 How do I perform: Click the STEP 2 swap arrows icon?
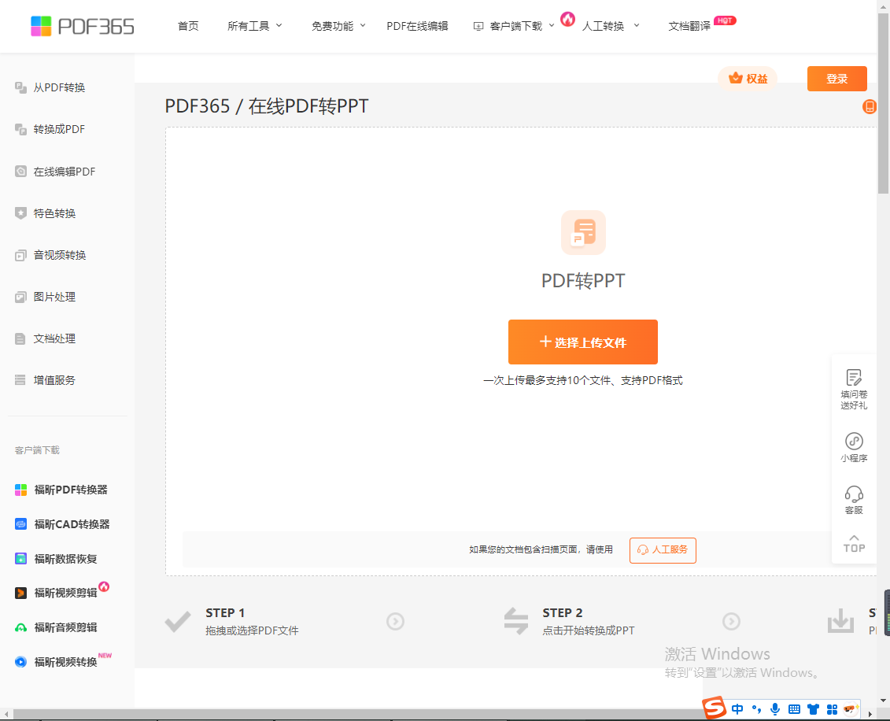click(x=516, y=621)
